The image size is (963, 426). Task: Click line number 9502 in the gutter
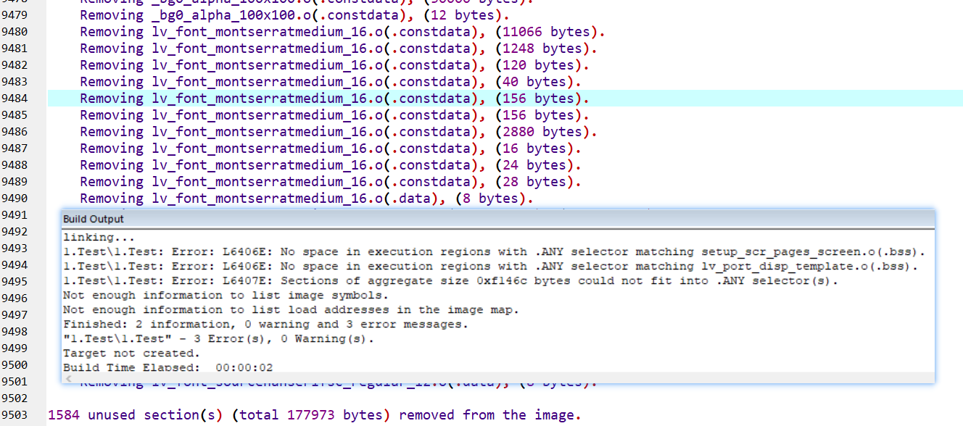point(15,398)
